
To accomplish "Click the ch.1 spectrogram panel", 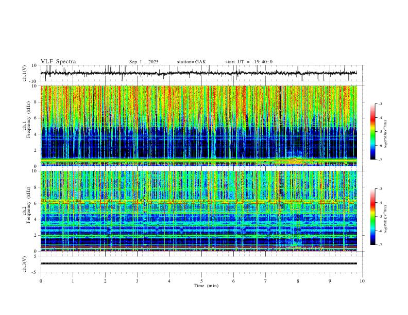I will pos(198,126).
